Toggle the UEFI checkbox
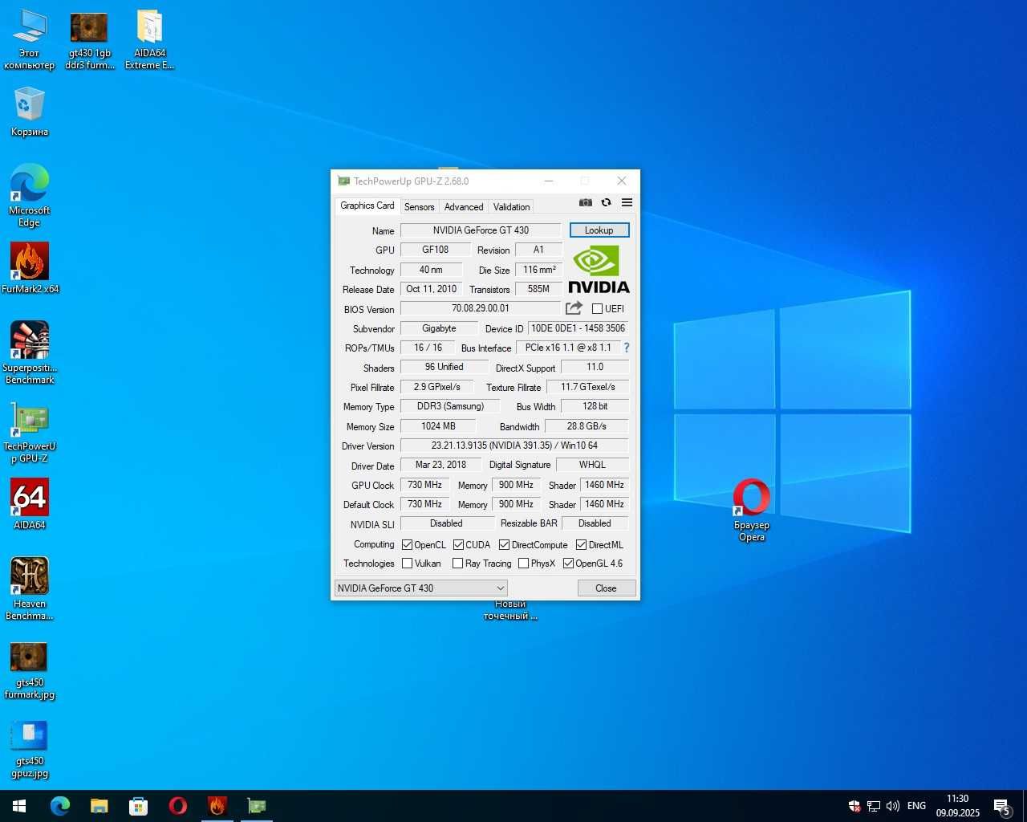Screen dimensions: 1027x822 tap(597, 309)
